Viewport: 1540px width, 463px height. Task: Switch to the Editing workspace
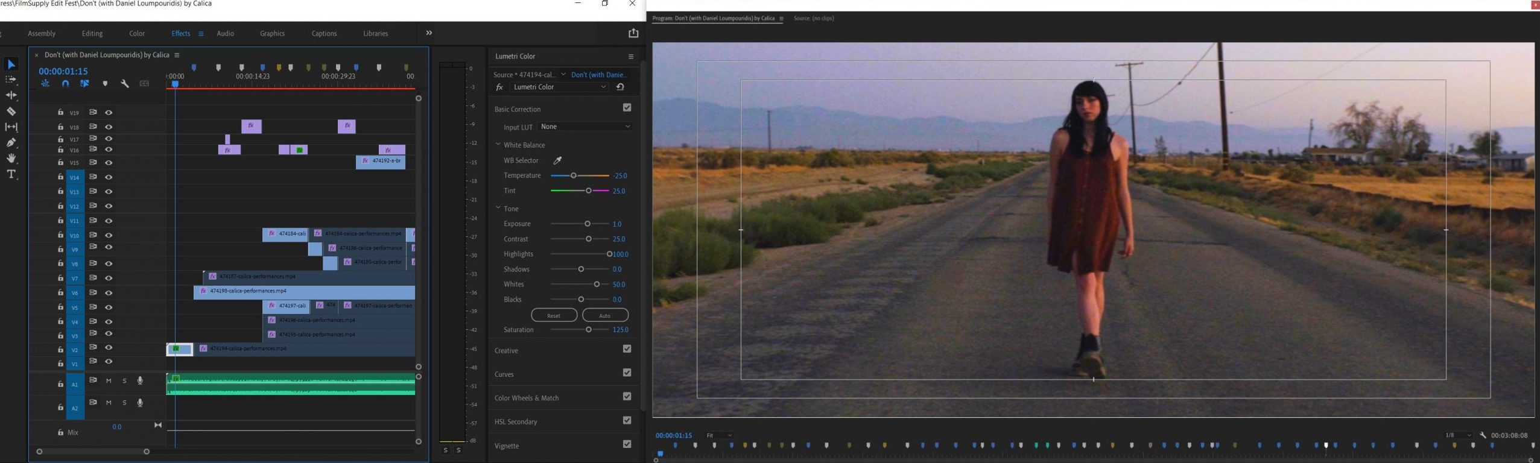coord(92,34)
